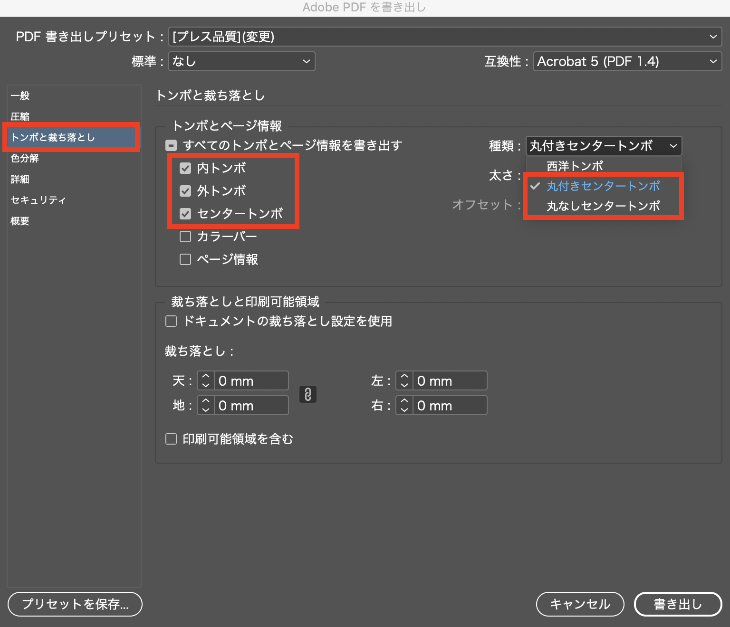Image resolution: width=730 pixels, height=627 pixels.
Task: Open the 標準 dropdown
Action: 241,61
